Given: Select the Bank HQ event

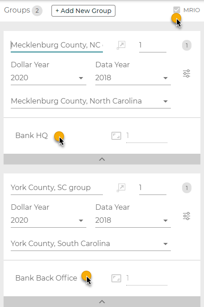Looking at the screenshot, I should click(32, 135).
